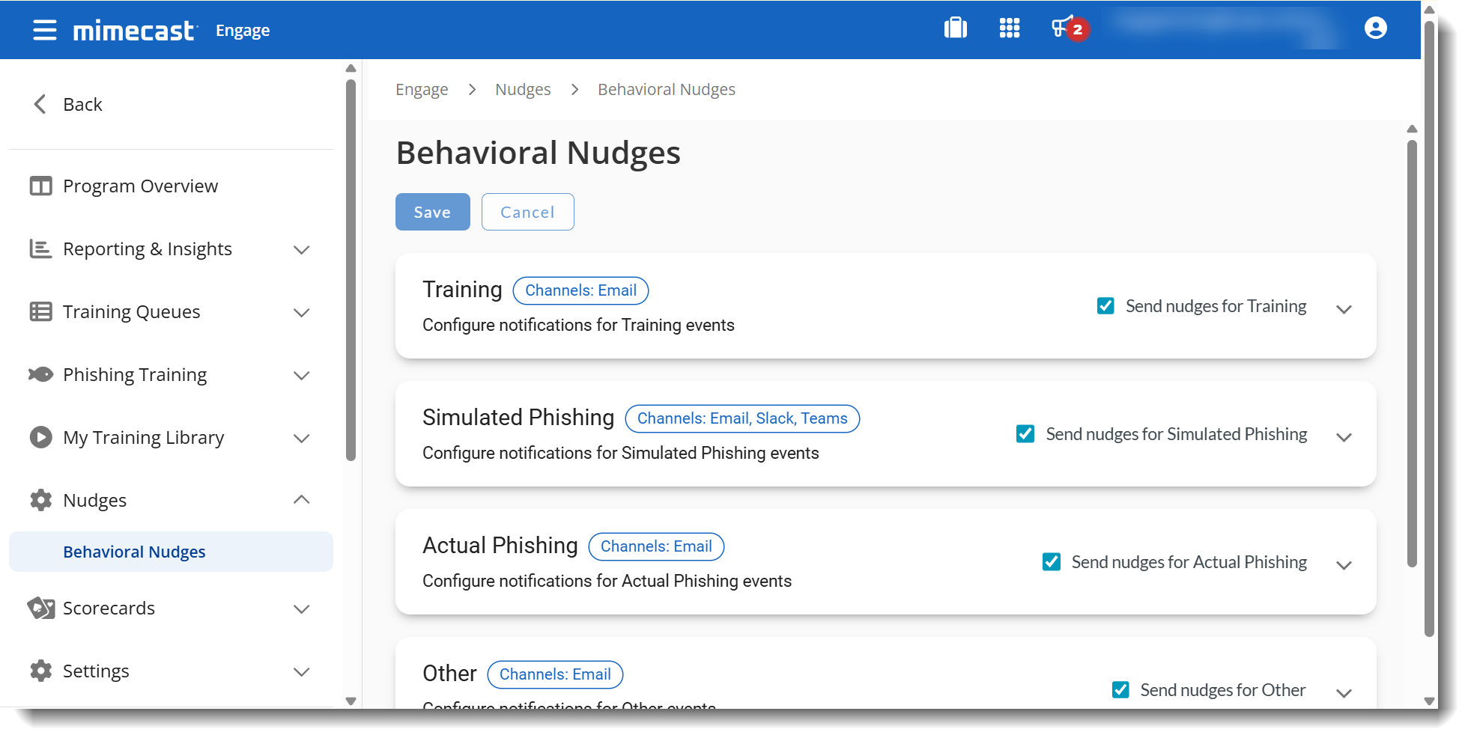This screenshot has height=735, width=1462.
Task: Click the Program Overview icon
Action: pos(40,186)
